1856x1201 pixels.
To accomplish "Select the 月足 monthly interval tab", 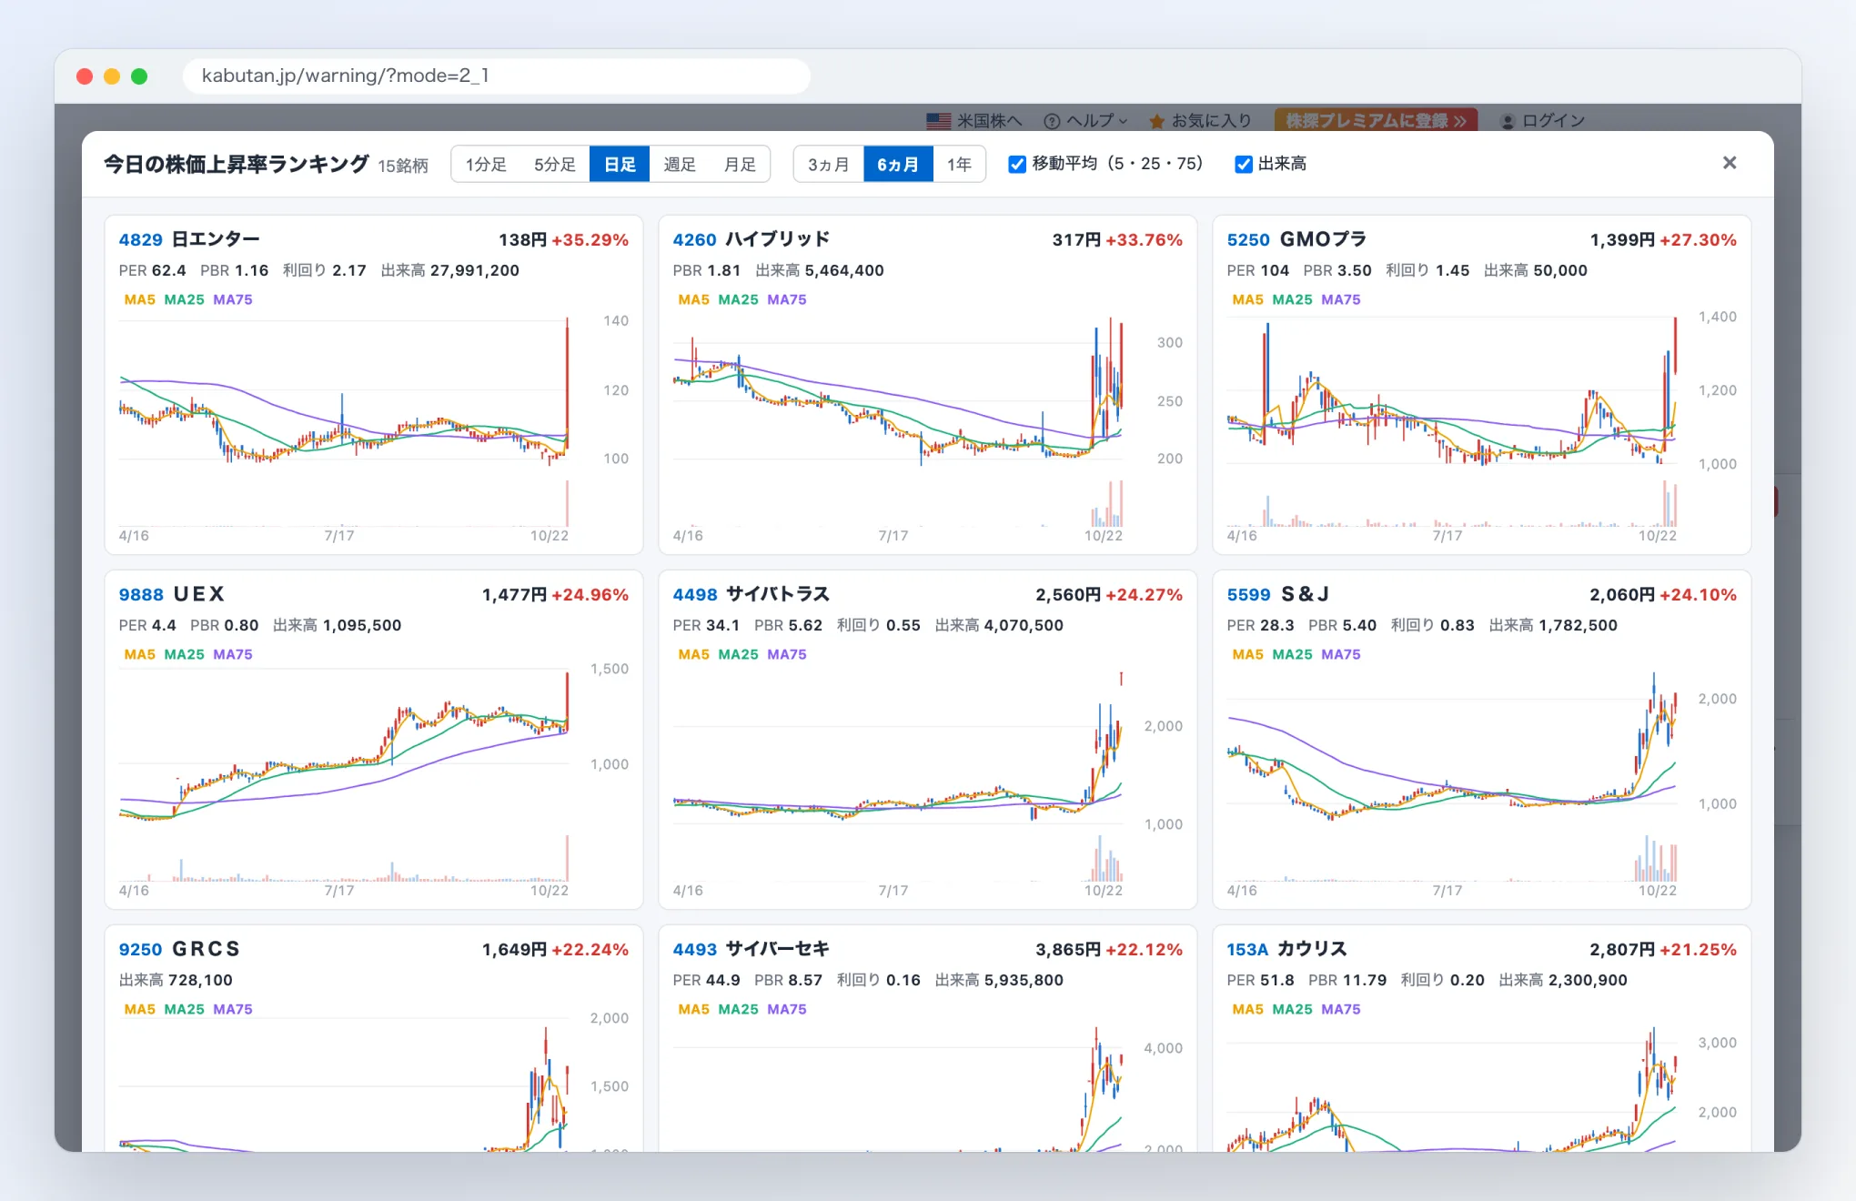I will (x=740, y=164).
